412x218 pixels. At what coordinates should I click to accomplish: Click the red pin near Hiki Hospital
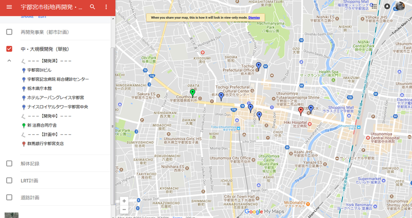(x=301, y=111)
